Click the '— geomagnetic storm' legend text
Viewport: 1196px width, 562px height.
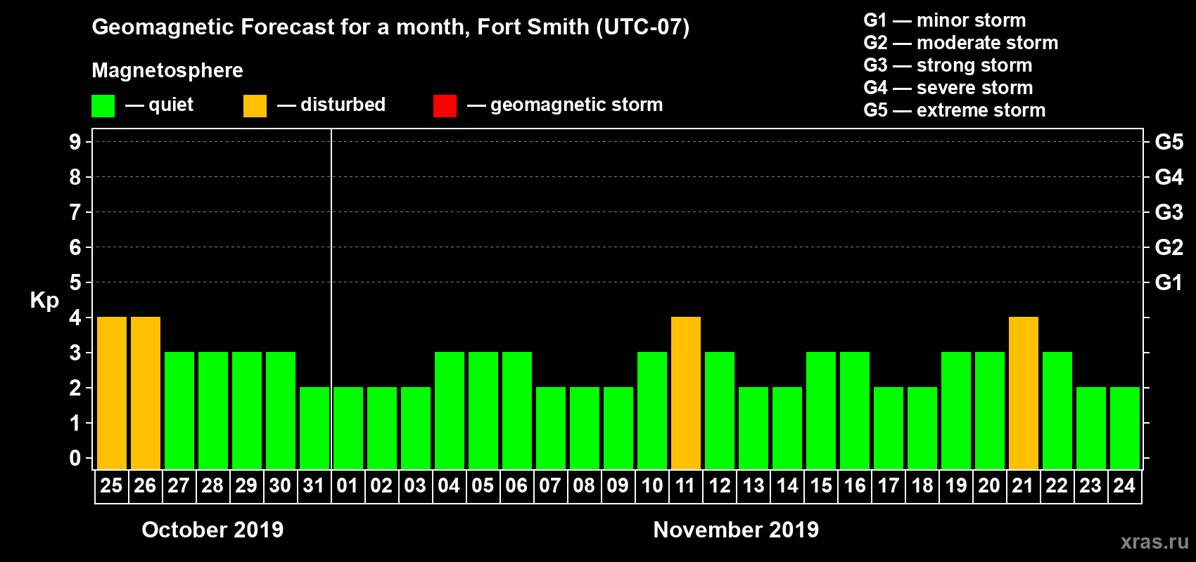coord(565,105)
